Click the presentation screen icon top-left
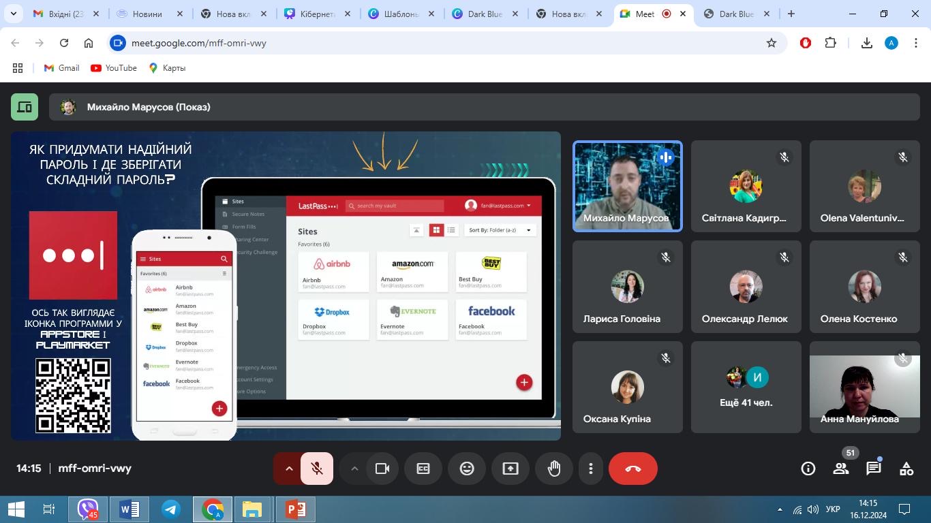The image size is (931, 523). click(x=25, y=107)
